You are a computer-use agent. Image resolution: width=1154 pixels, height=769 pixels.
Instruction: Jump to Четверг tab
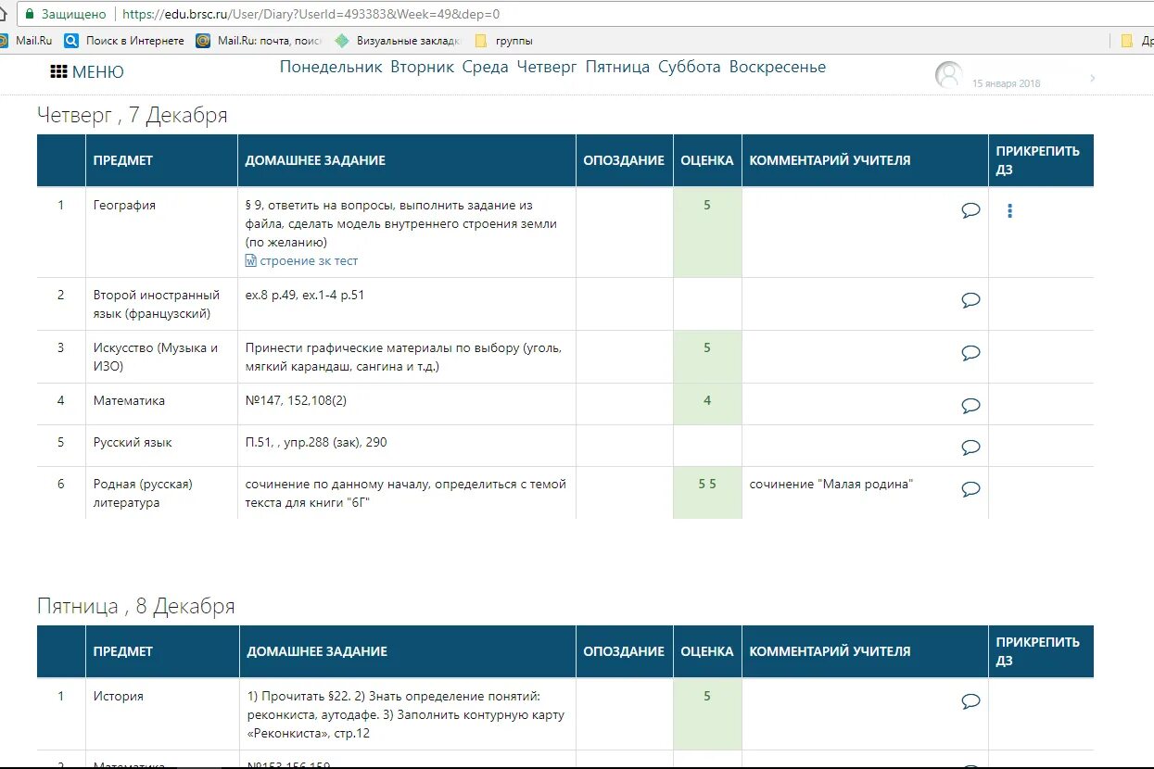point(547,67)
